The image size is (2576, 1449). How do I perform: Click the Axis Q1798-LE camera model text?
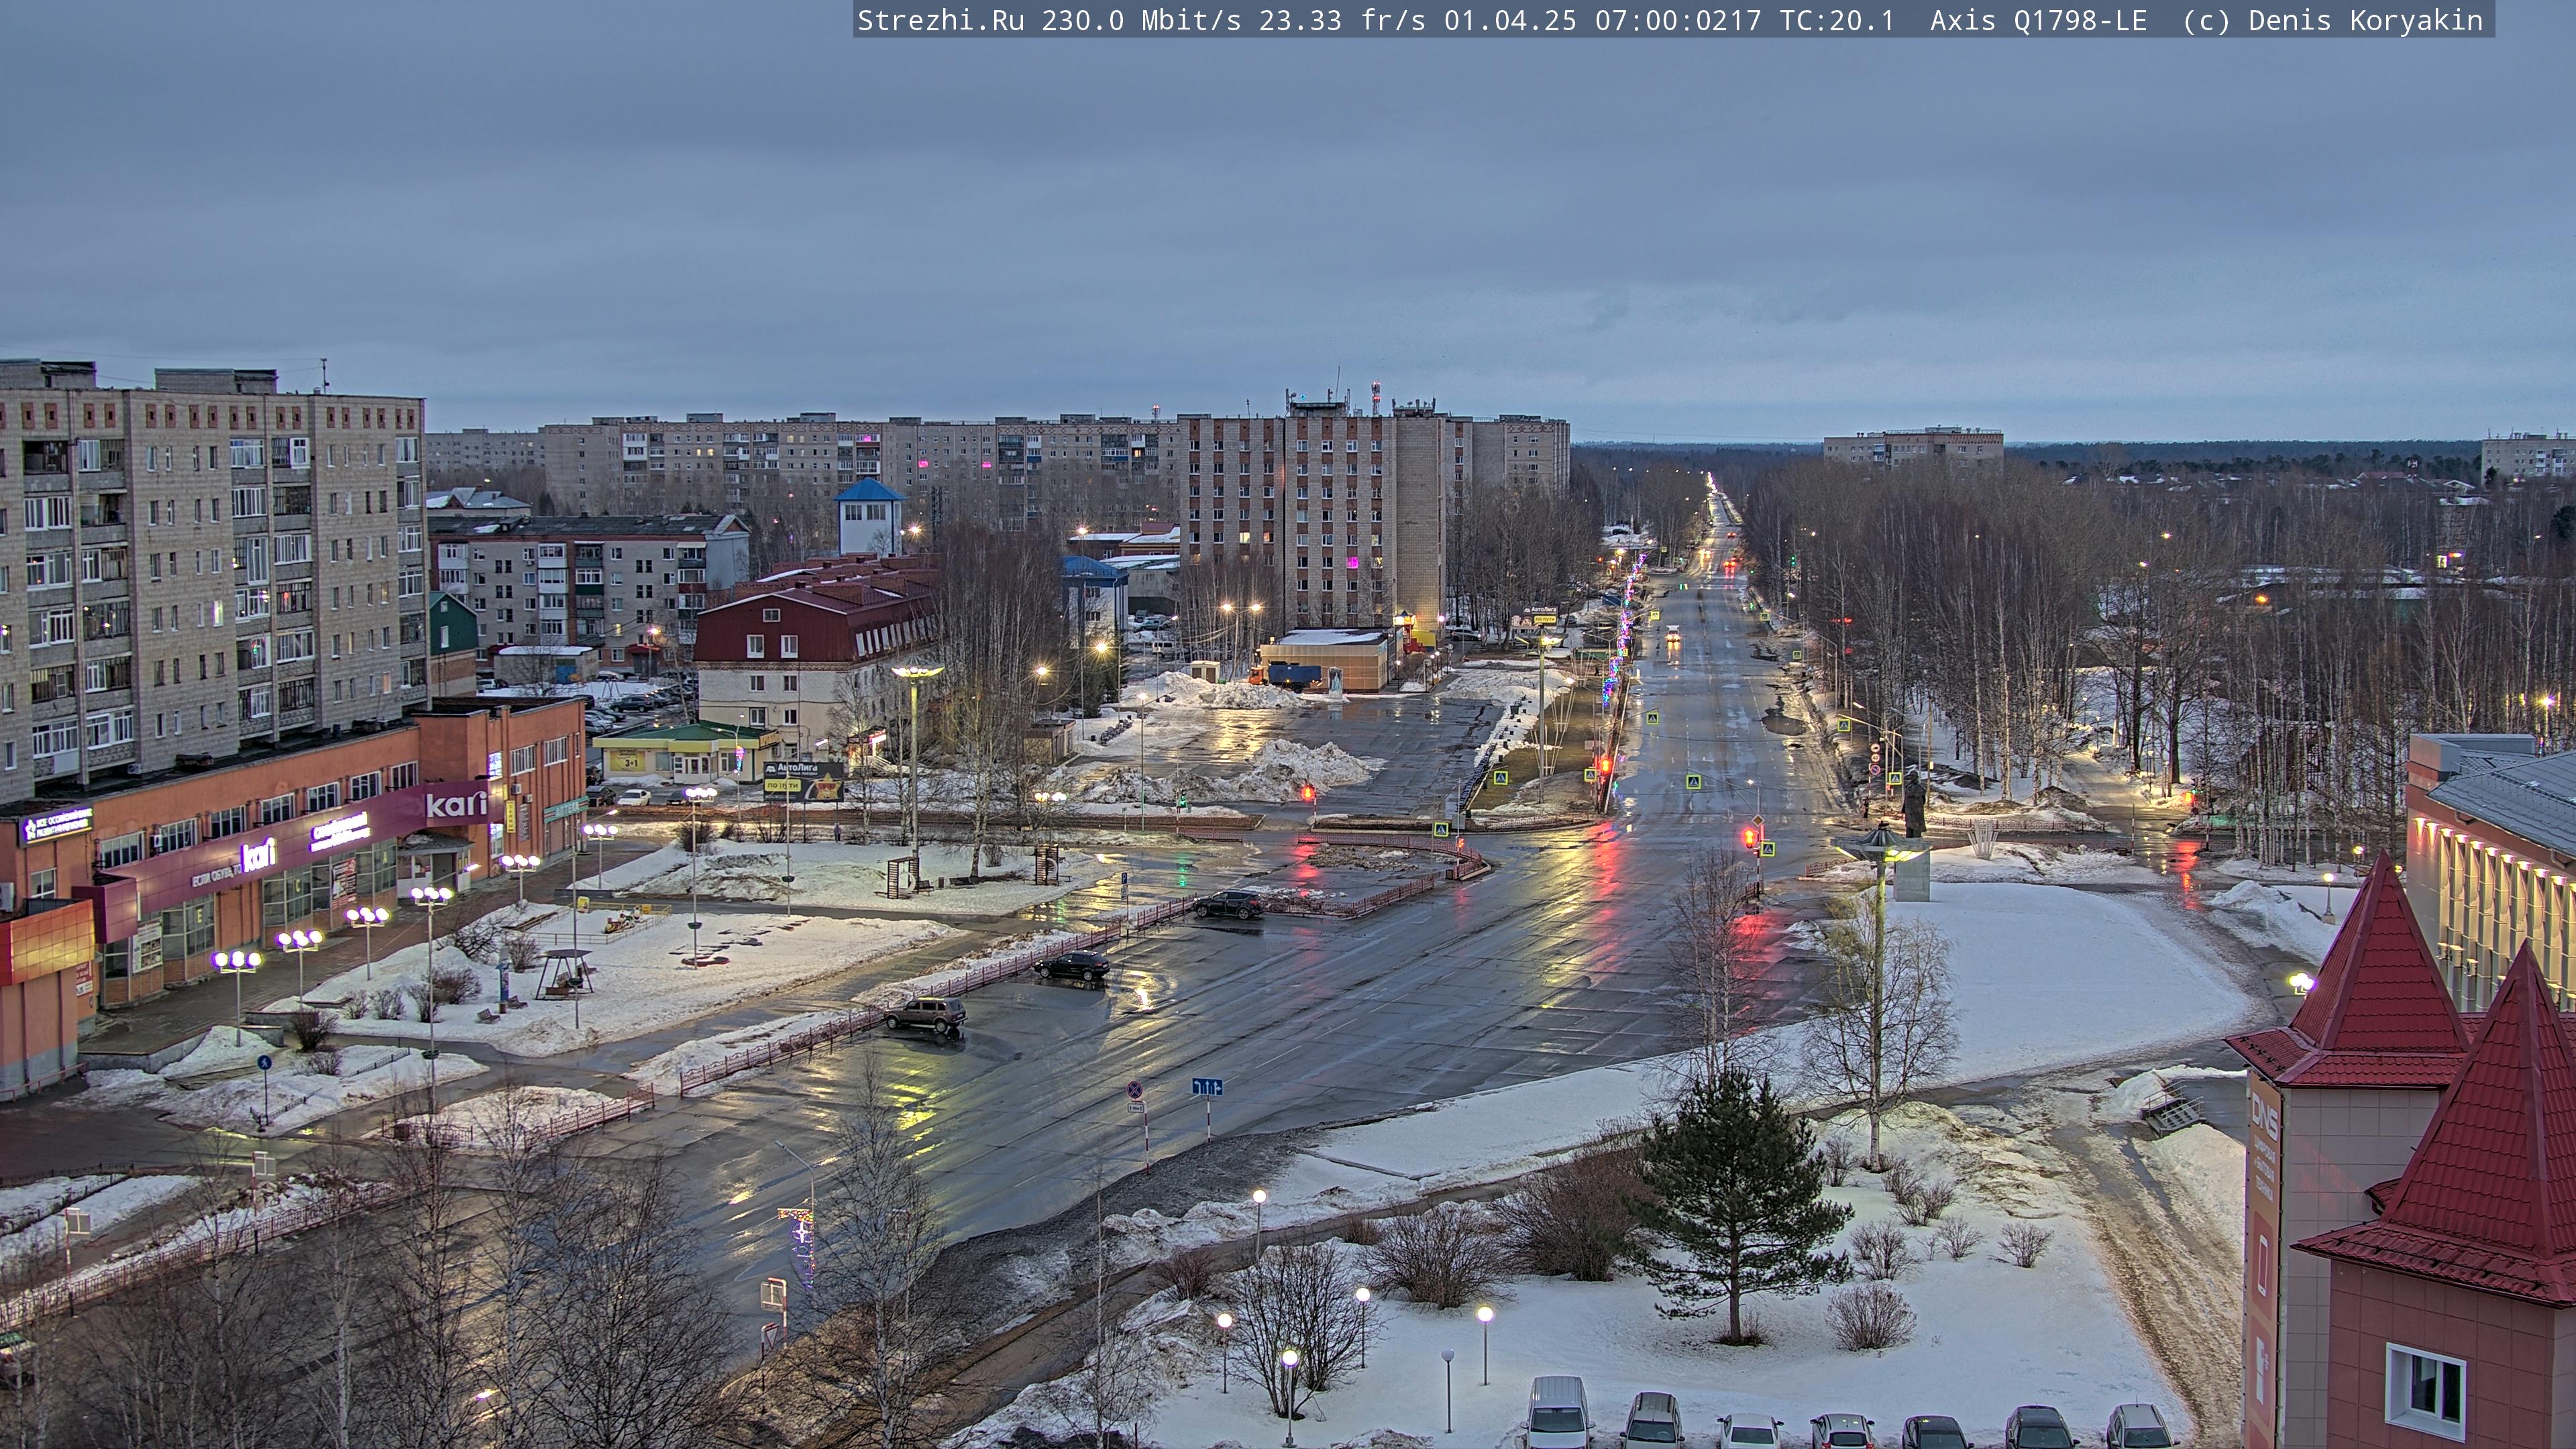pos(2038,21)
